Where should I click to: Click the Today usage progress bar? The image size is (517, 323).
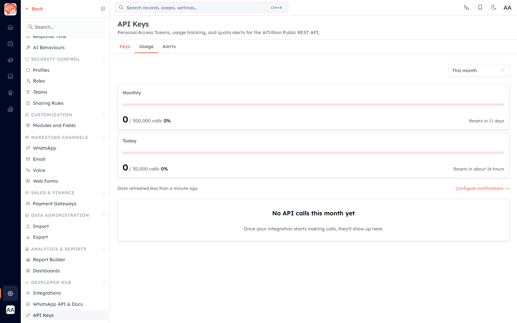pos(313,153)
